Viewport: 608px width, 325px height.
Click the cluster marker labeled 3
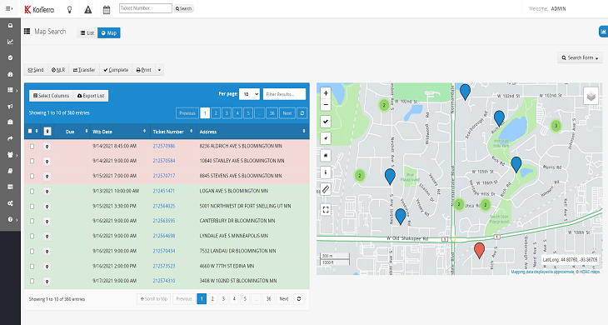pyautogui.click(x=556, y=126)
